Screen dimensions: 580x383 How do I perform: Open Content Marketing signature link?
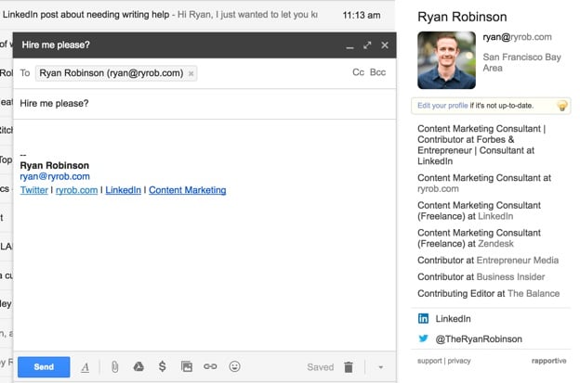tap(187, 190)
